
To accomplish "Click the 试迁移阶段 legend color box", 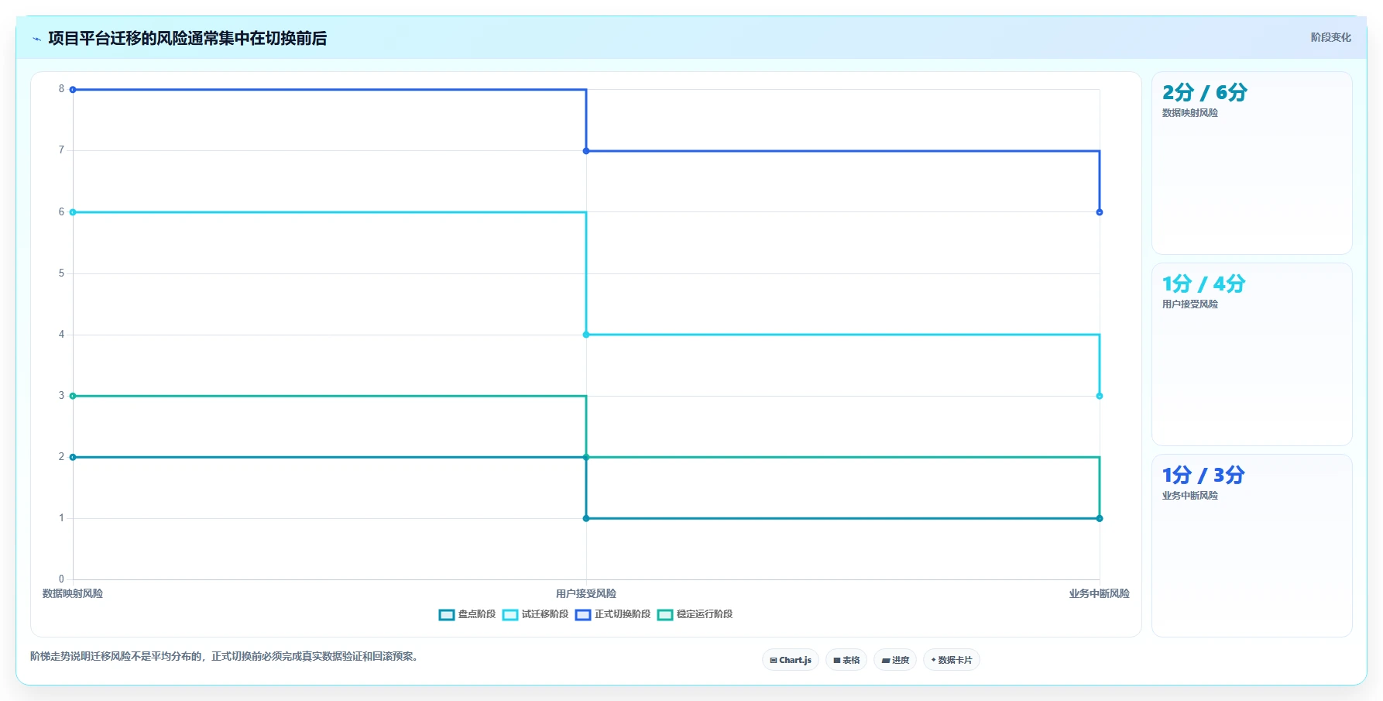I will click(510, 615).
